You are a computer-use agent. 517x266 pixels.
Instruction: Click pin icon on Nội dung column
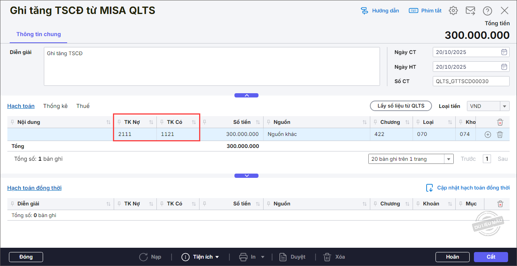click(x=13, y=122)
